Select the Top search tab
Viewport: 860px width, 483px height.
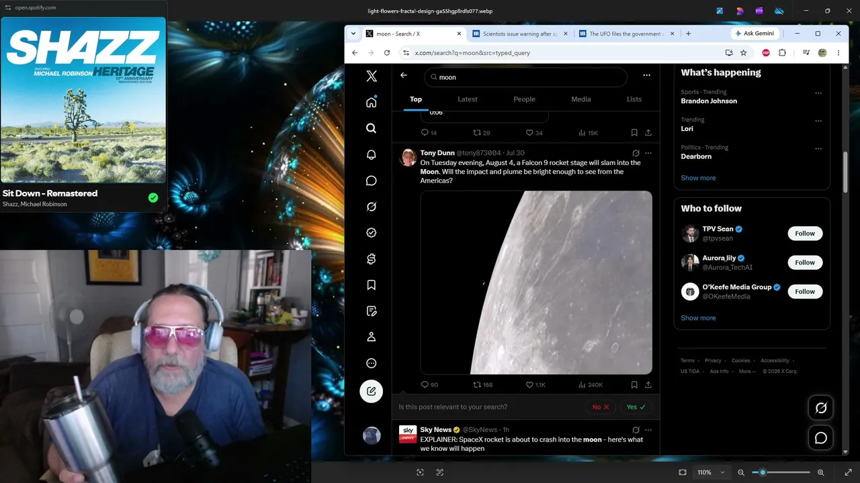coord(416,99)
